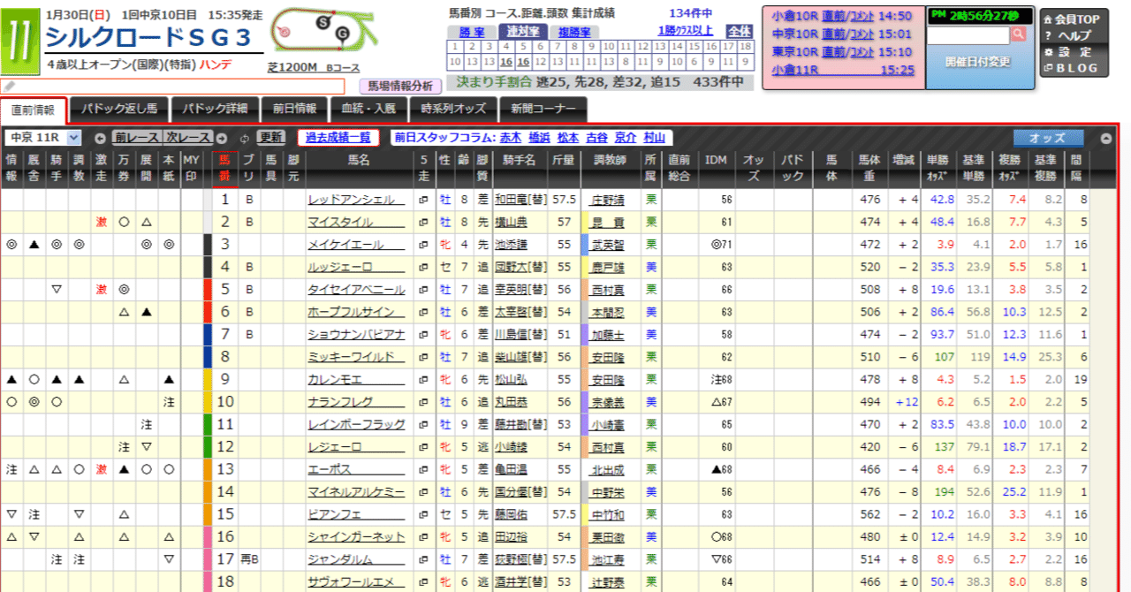The height and width of the screenshot is (592, 1131).
Task: Click the horse name レッドアンシェル link
Action: pyautogui.click(x=352, y=198)
